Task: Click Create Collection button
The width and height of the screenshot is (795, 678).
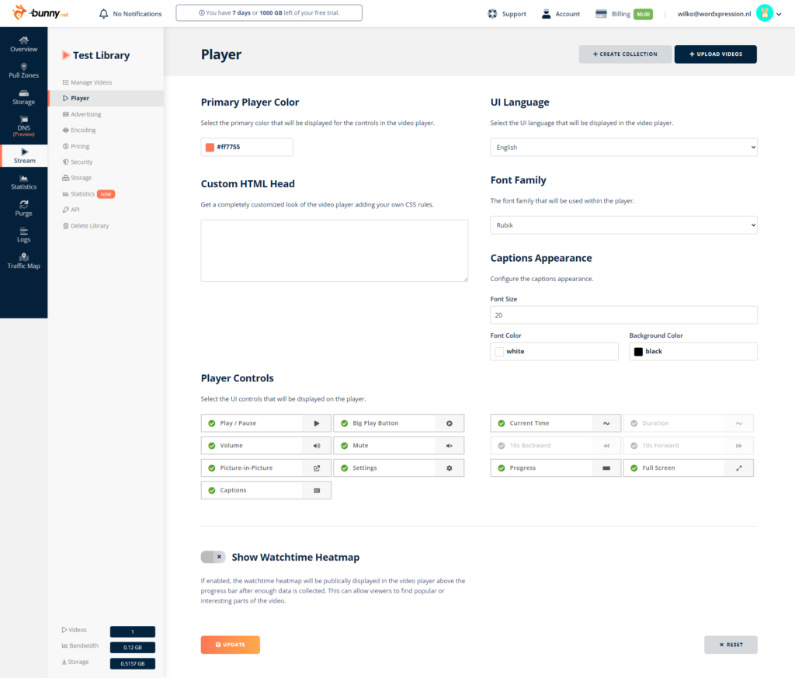Action: tap(625, 54)
